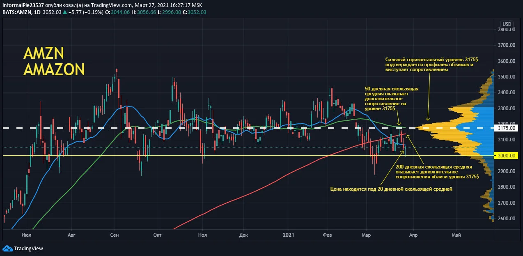Image resolution: width=523 pixels, height=256 pixels.
Task: Click the BATS:AMZN symbol in header
Action: tap(16, 12)
